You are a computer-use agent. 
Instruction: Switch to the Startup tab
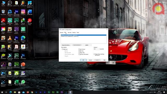click(74, 32)
